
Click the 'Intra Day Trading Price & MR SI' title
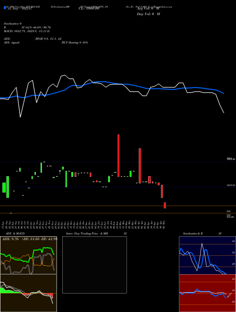click(96, 234)
